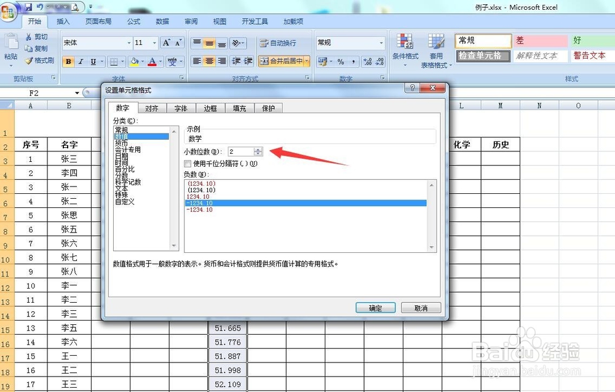Screen dimensions: 615x392
Task: Open the Font Color dropdown arrow
Action: tap(161, 62)
